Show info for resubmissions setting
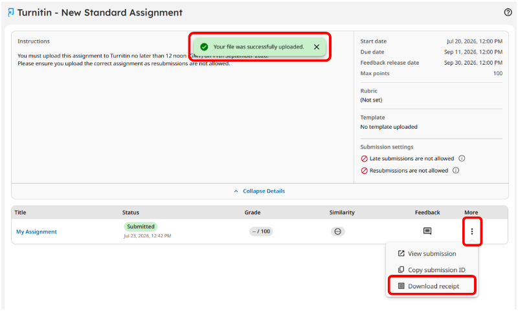 point(456,170)
